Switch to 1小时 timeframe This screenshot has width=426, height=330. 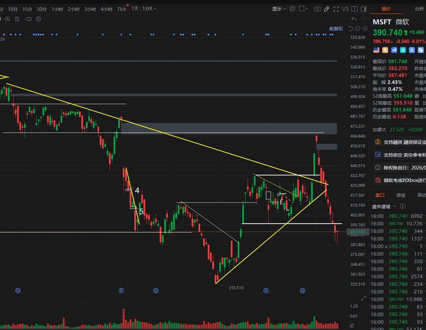tap(58, 9)
